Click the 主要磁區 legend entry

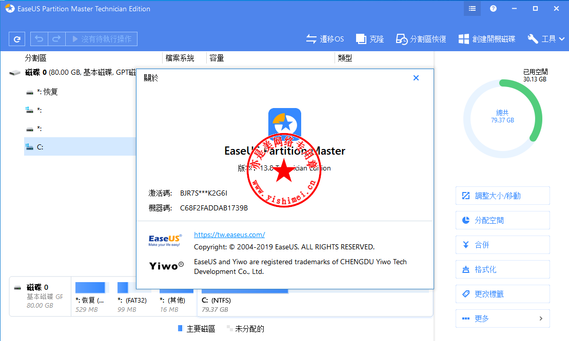click(x=197, y=329)
